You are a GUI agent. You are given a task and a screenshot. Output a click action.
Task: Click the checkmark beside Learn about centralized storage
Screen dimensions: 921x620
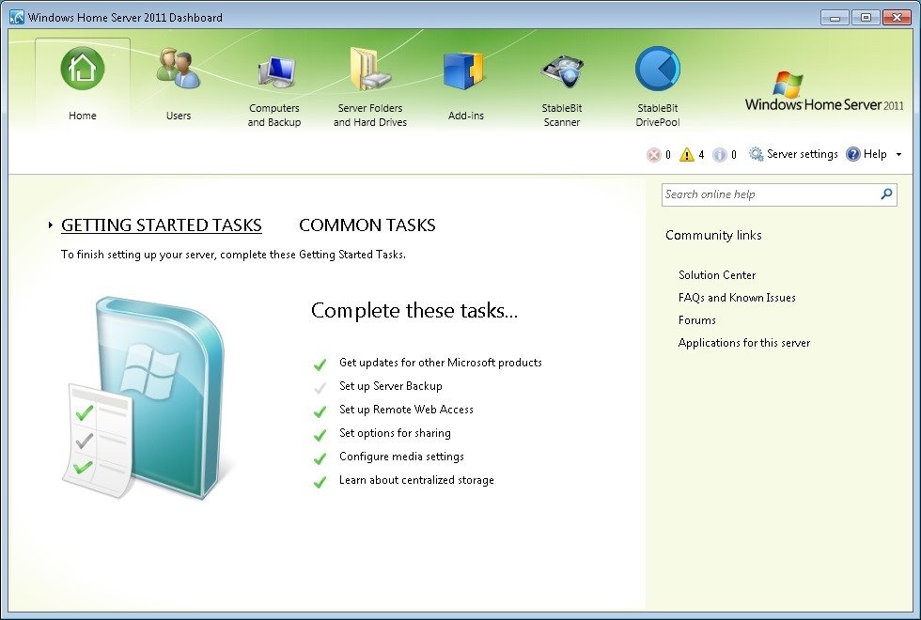[320, 482]
